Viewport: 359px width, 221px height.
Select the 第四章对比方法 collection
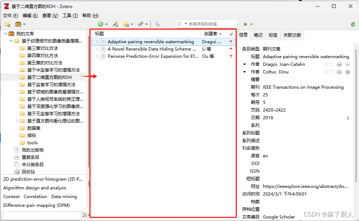[x=43, y=56]
